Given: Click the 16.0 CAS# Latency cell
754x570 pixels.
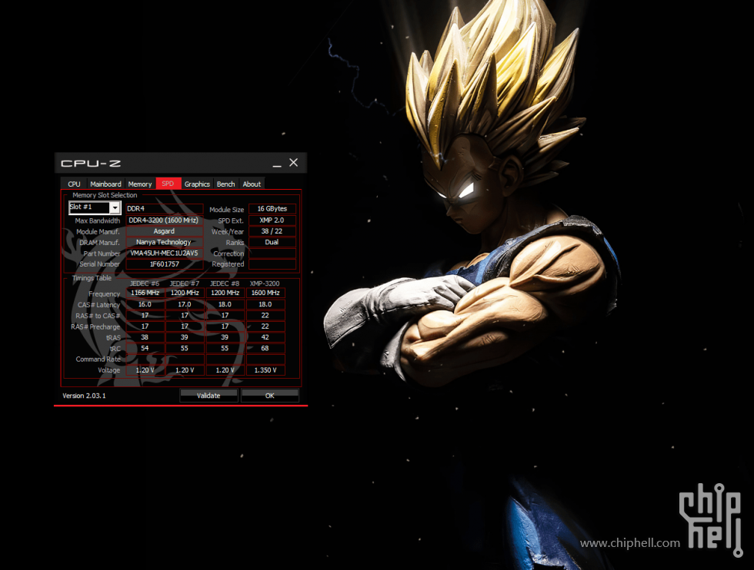Looking at the screenshot, I should pos(145,304).
